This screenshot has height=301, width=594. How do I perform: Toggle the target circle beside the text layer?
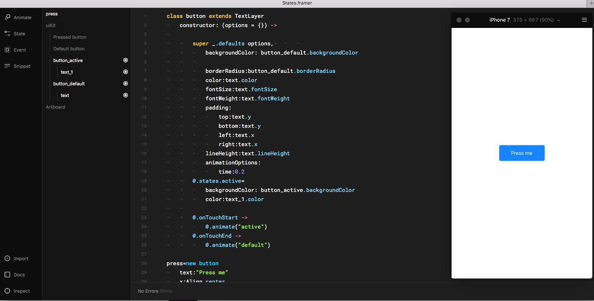[x=125, y=95]
